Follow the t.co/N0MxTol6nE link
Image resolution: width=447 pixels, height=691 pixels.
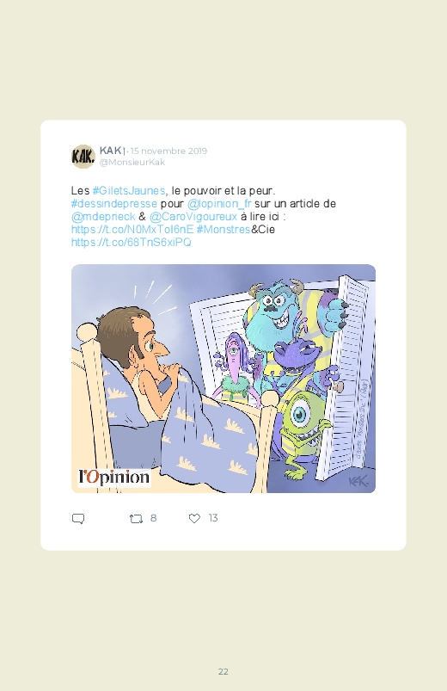pyautogui.click(x=132, y=230)
